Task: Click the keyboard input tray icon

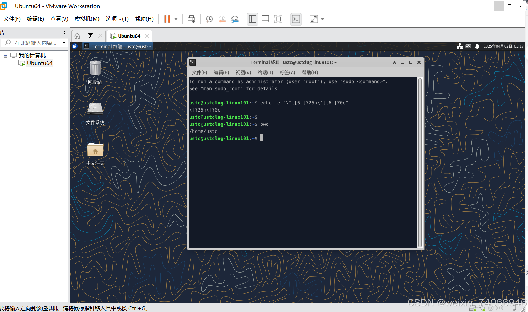Action: pyautogui.click(x=468, y=46)
